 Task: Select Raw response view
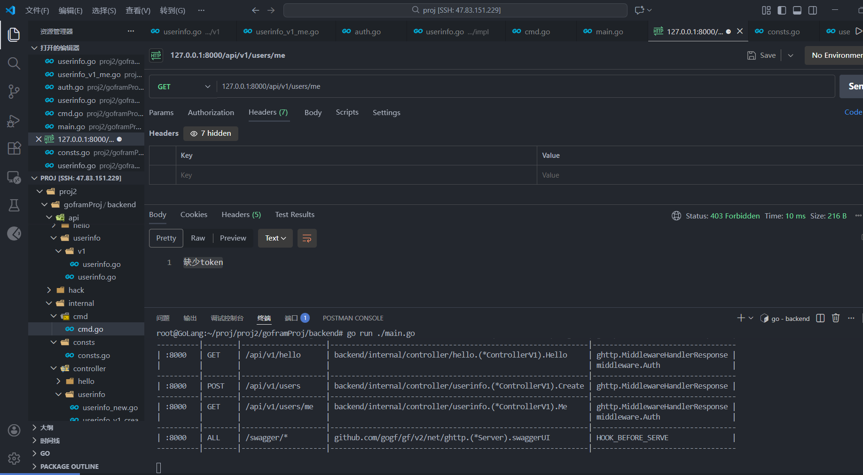198,238
